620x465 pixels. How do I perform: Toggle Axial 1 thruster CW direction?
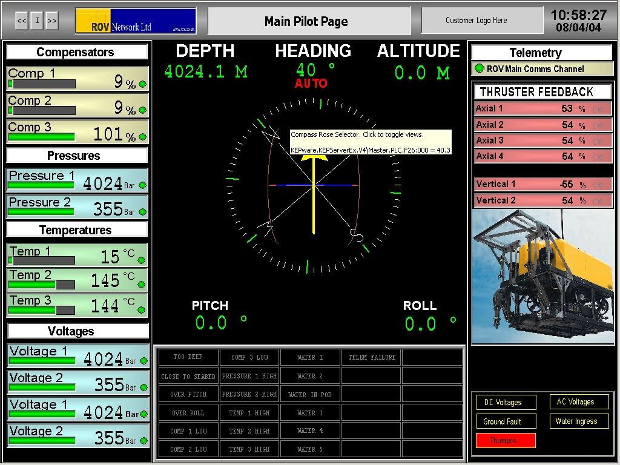pyautogui.click(x=598, y=110)
